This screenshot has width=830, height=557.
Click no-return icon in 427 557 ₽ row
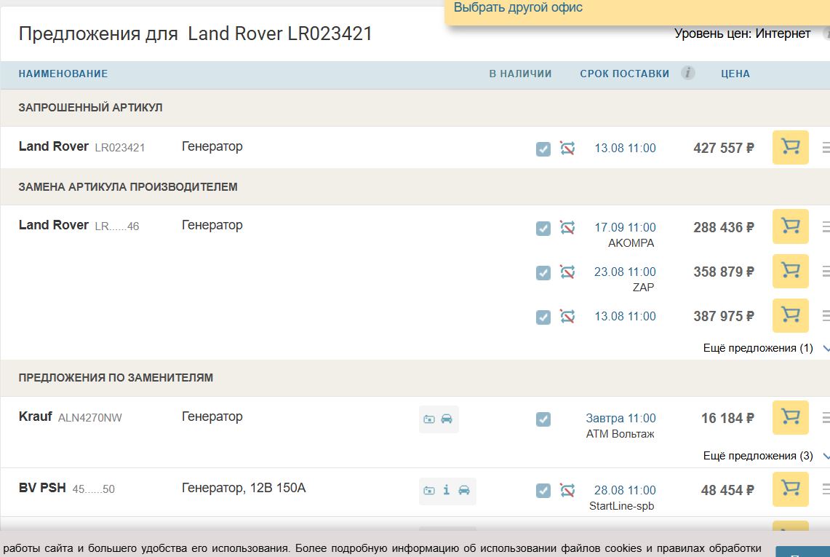tap(567, 149)
